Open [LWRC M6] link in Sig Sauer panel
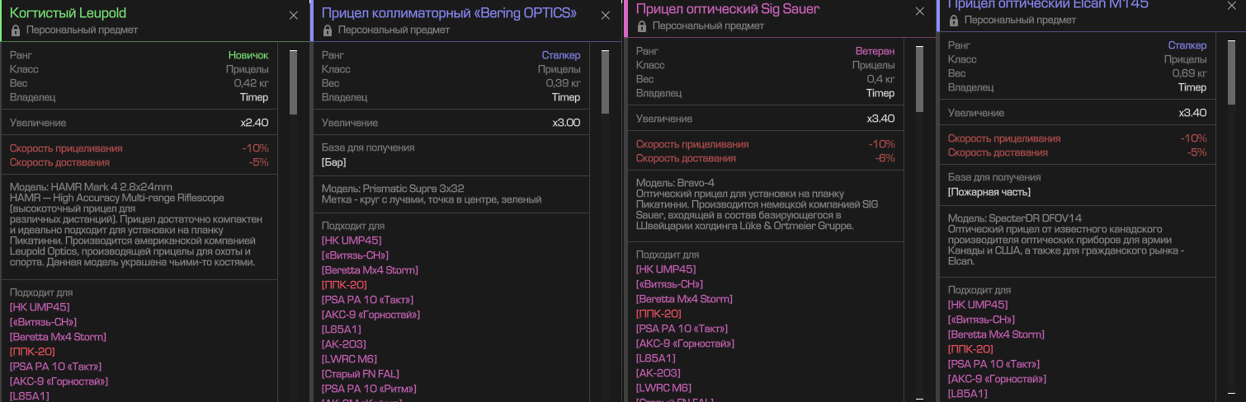 tap(664, 388)
